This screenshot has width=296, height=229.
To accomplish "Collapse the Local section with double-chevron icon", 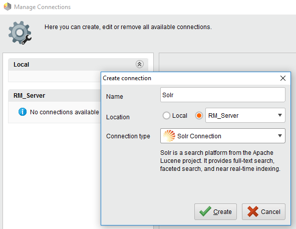I will point(140,64).
